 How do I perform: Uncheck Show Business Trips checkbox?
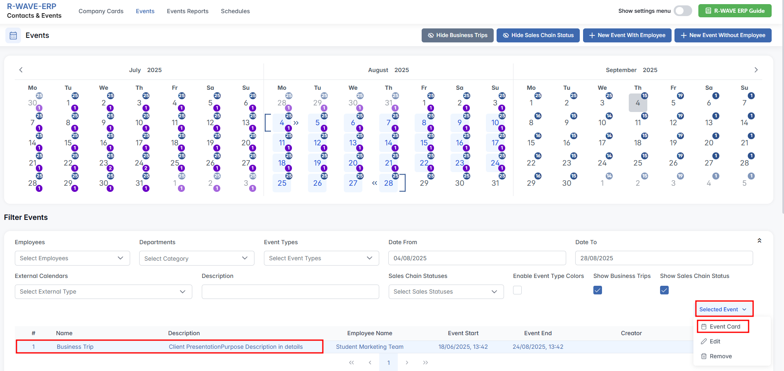point(597,290)
